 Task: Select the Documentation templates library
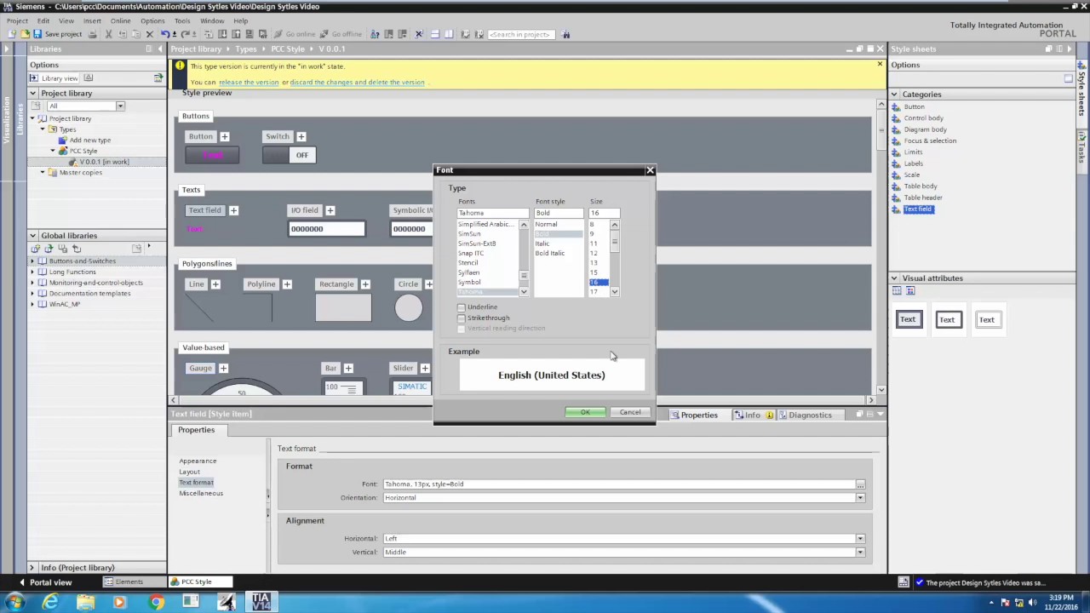(89, 293)
